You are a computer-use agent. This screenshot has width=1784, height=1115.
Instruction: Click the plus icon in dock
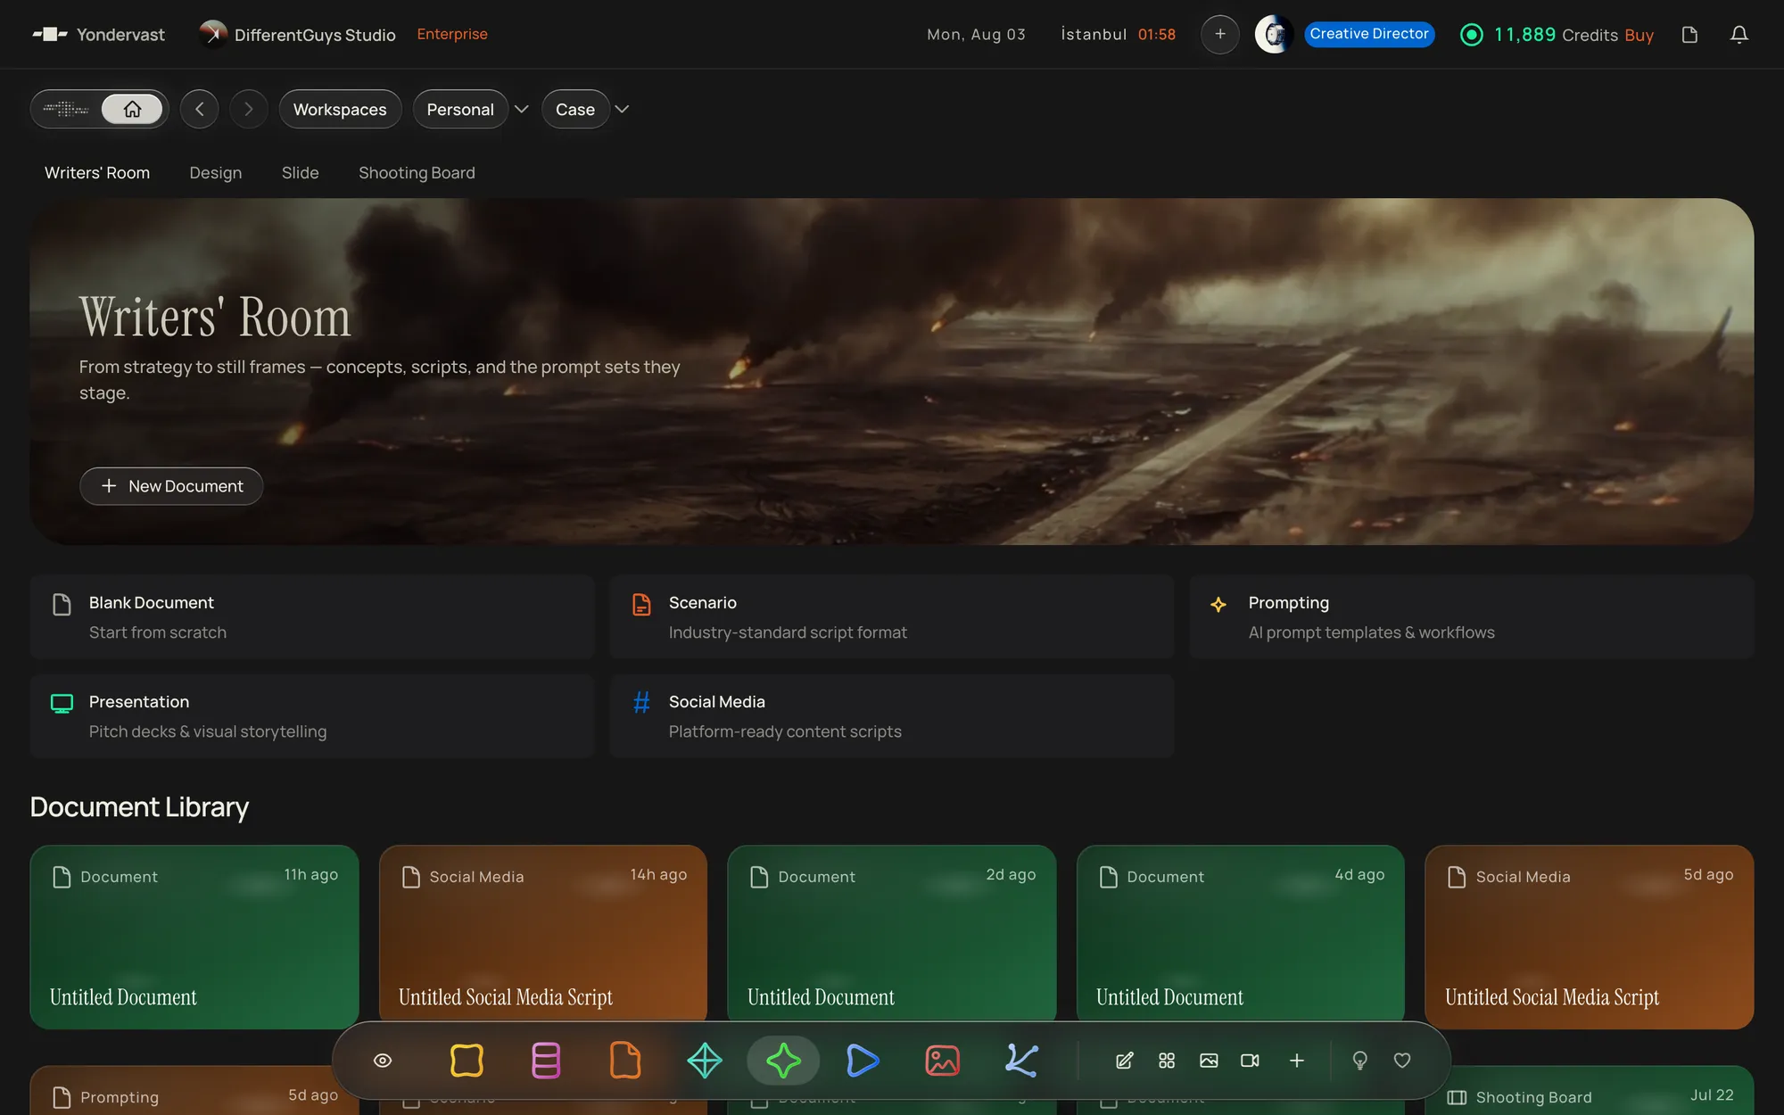coord(1297,1061)
